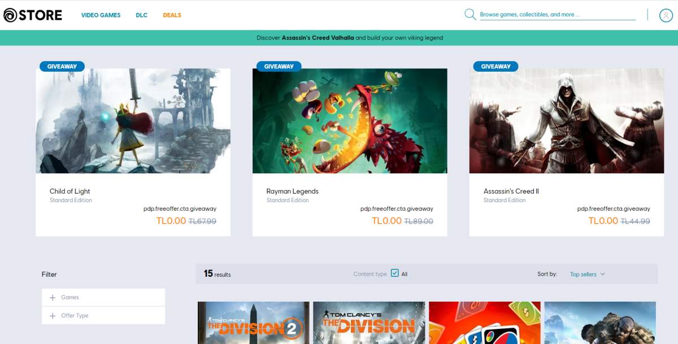Click the Assassin's Creed Valhalla banner
678x344 pixels.
coord(339,38)
